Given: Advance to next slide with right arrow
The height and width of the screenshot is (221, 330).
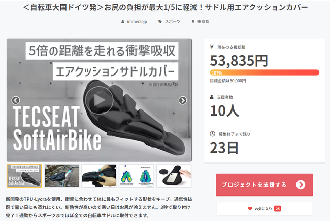Looking at the screenshot, I should pos(183,100).
